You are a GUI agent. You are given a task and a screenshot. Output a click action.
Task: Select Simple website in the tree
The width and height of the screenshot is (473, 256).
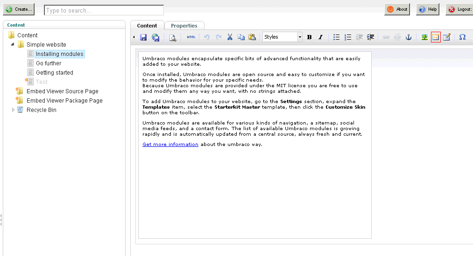pos(46,45)
